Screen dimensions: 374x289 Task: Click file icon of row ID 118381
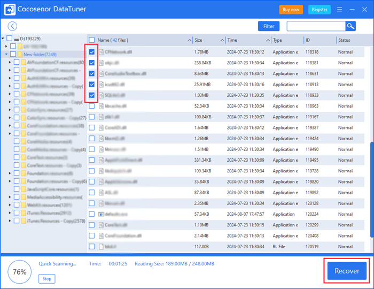(101, 63)
